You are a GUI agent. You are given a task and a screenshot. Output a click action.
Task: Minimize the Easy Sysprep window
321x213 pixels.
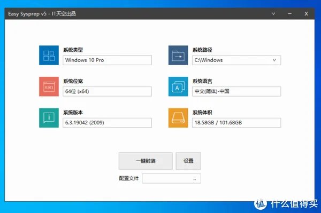pos(289,14)
